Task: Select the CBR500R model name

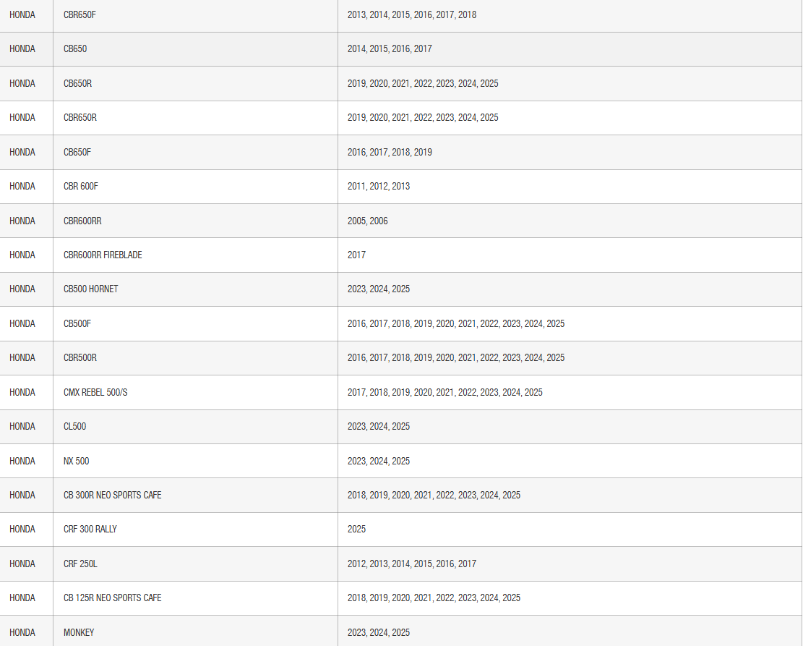Action: [80, 357]
